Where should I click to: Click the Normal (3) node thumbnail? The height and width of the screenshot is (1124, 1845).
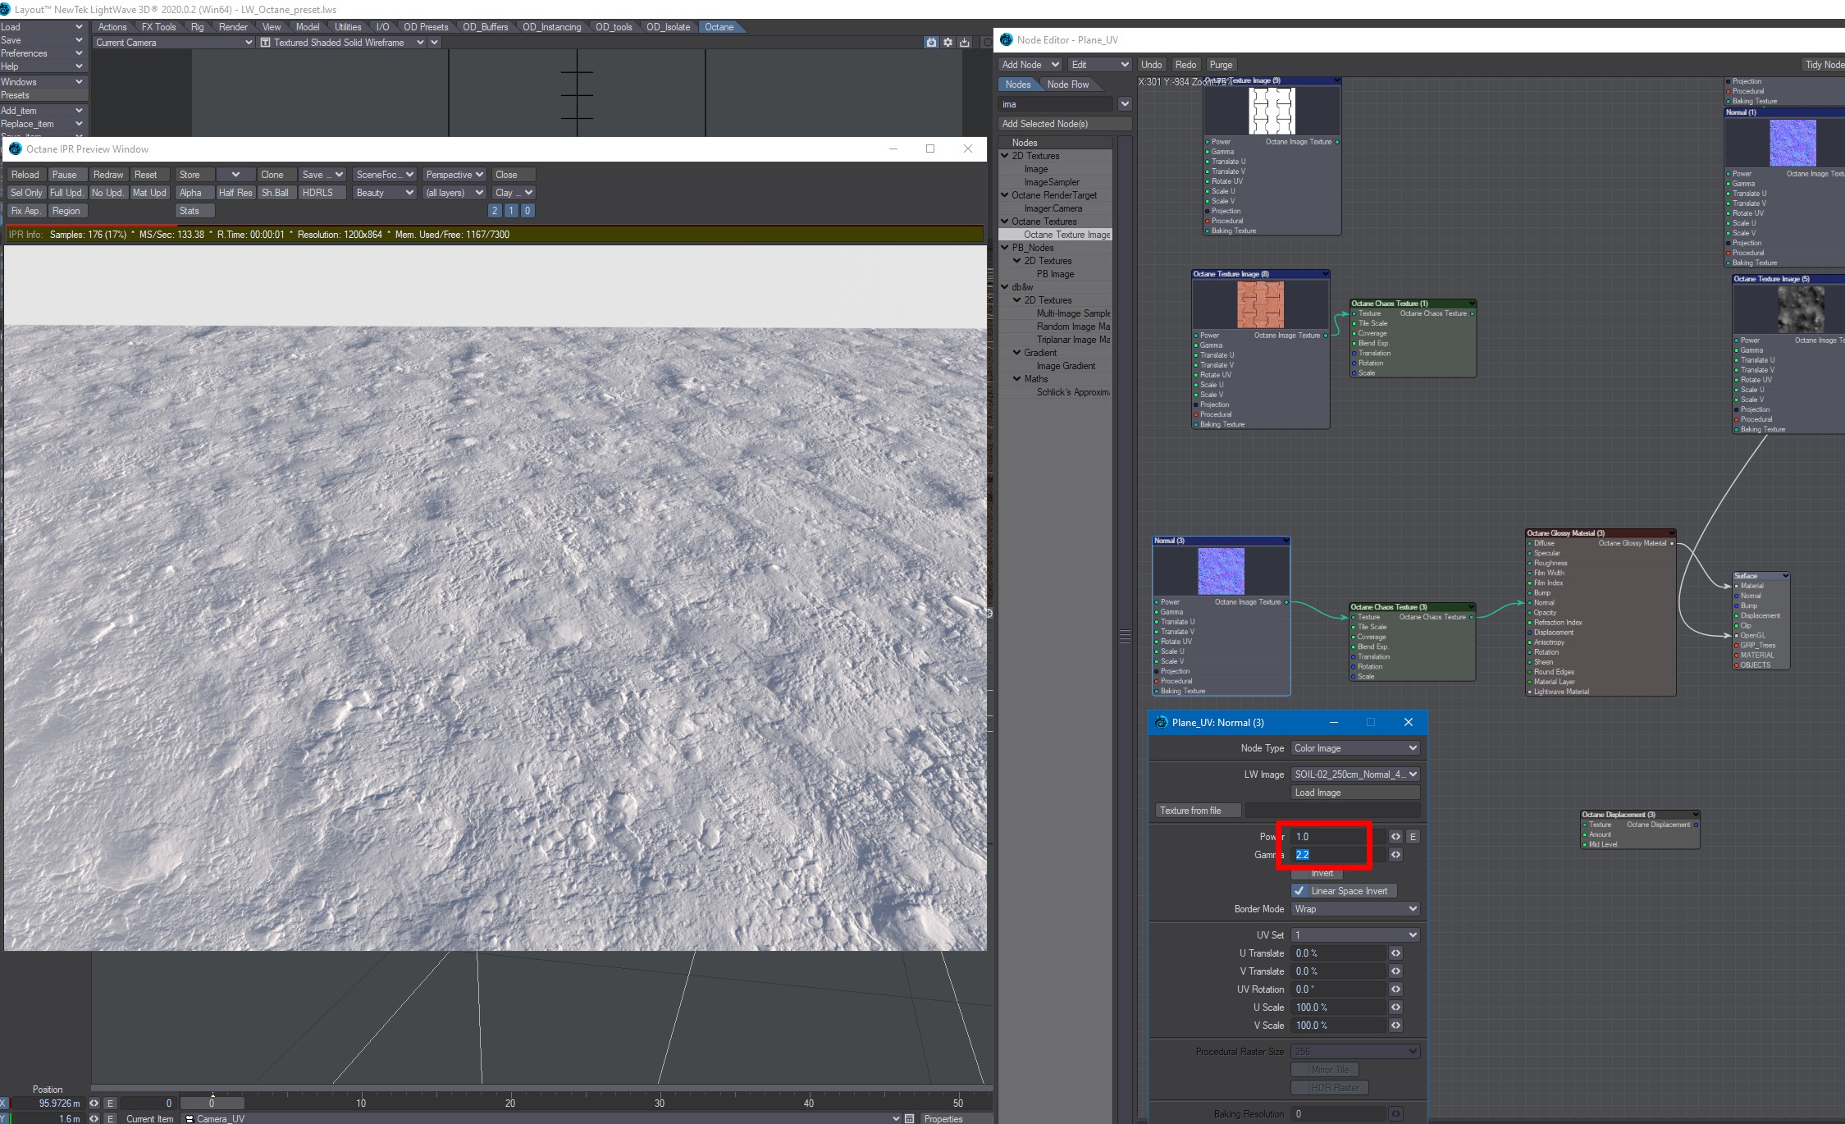(x=1221, y=571)
